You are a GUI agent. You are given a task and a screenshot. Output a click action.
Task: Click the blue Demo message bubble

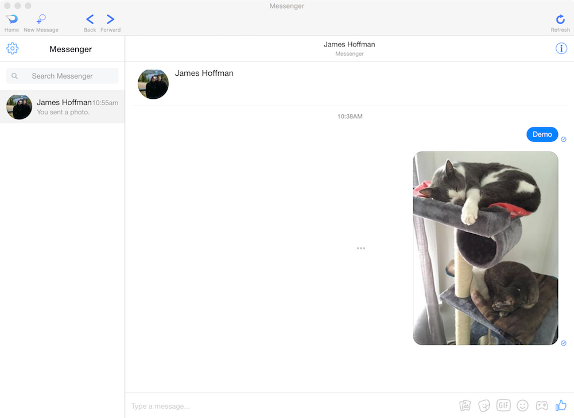tap(542, 134)
